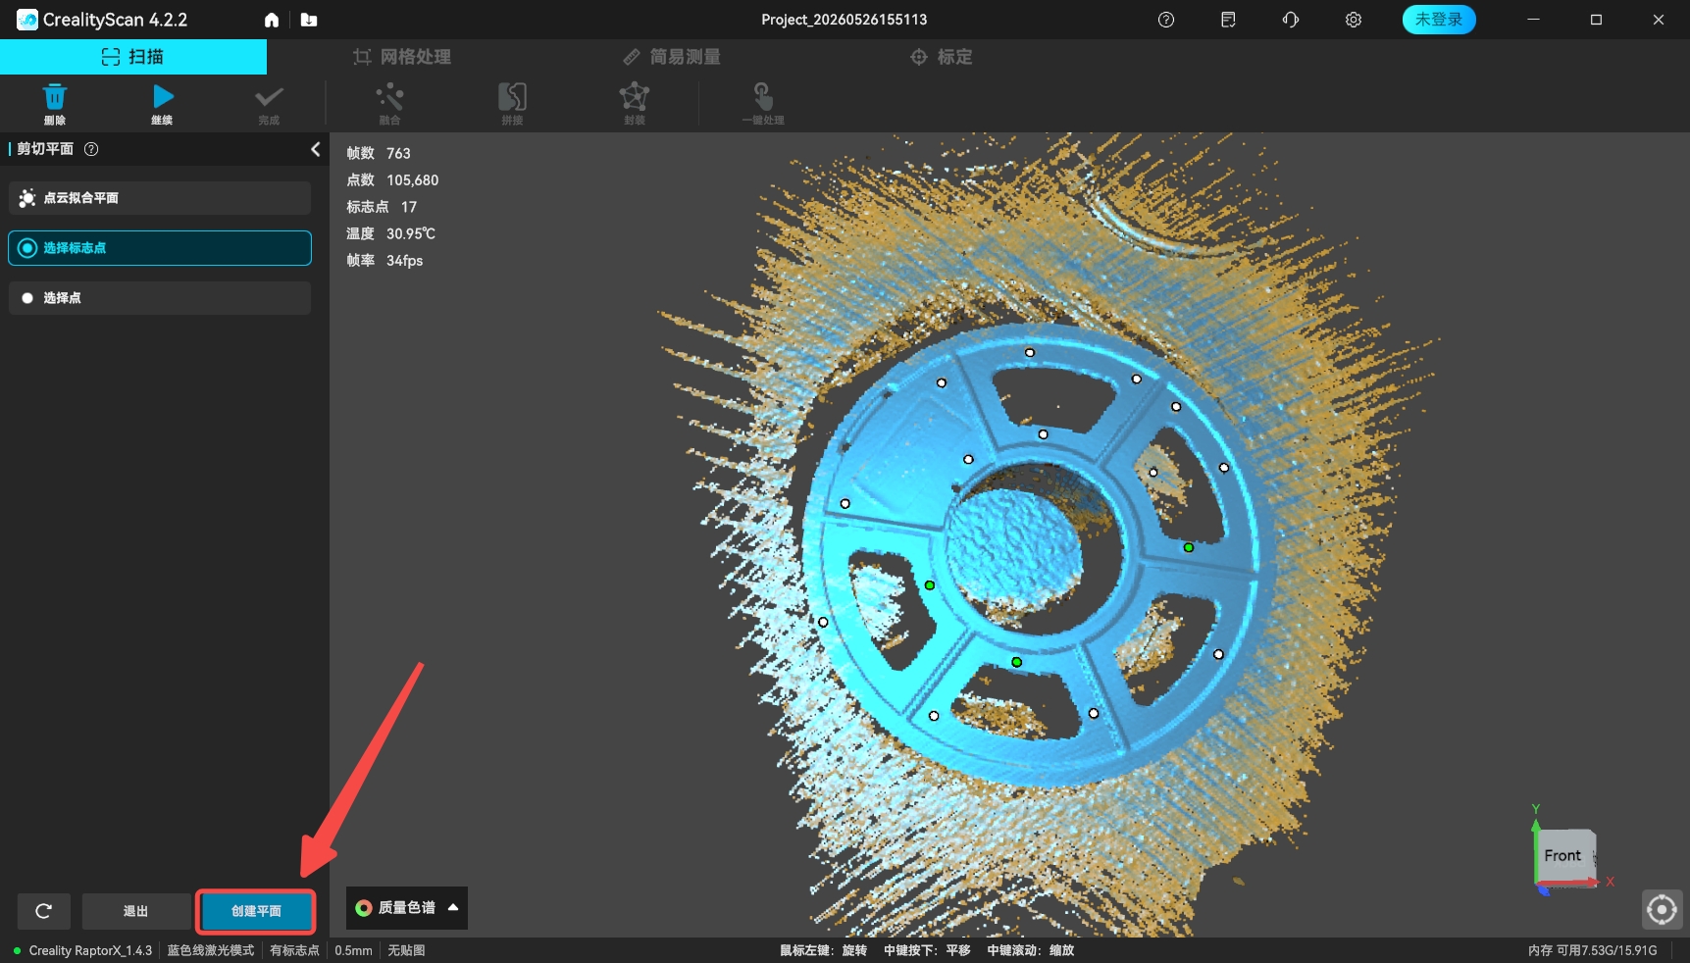Click the 鼠标左键: 旋转 hint text
The image size is (1690, 963).
(x=824, y=950)
